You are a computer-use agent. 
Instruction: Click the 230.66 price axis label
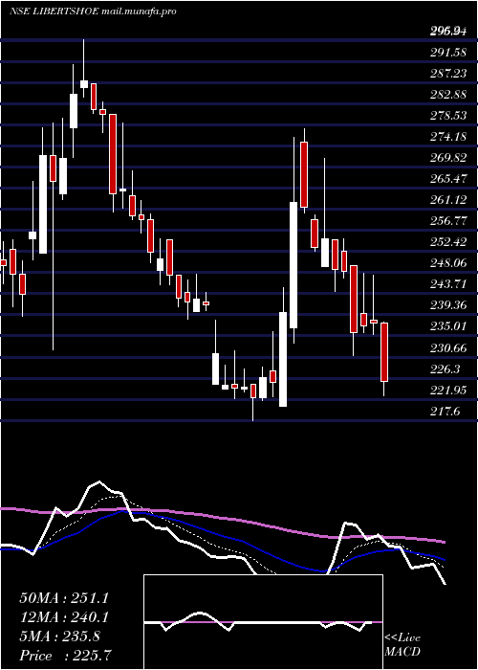click(447, 347)
